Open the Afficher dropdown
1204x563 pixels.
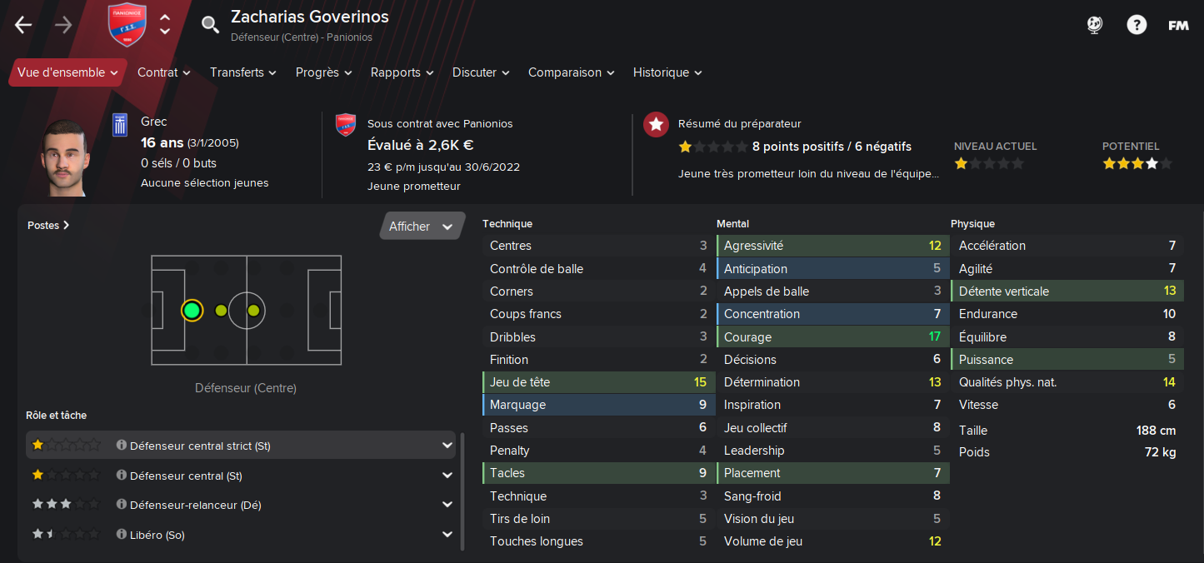pos(422,227)
